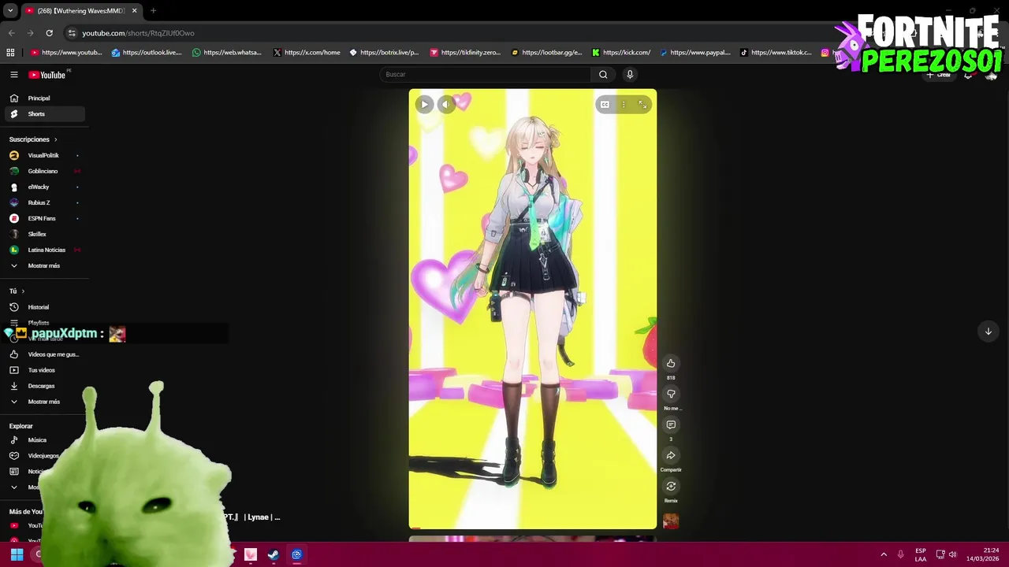
Task: Click the address bar URL
Action: point(138,33)
